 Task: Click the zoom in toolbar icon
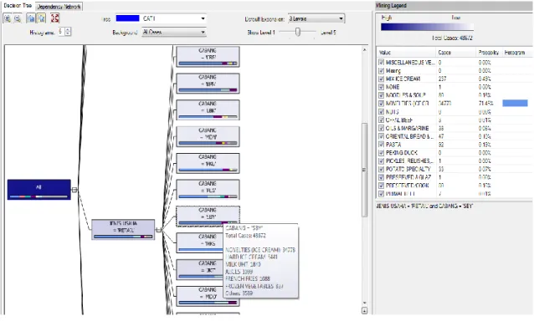pos(8,18)
